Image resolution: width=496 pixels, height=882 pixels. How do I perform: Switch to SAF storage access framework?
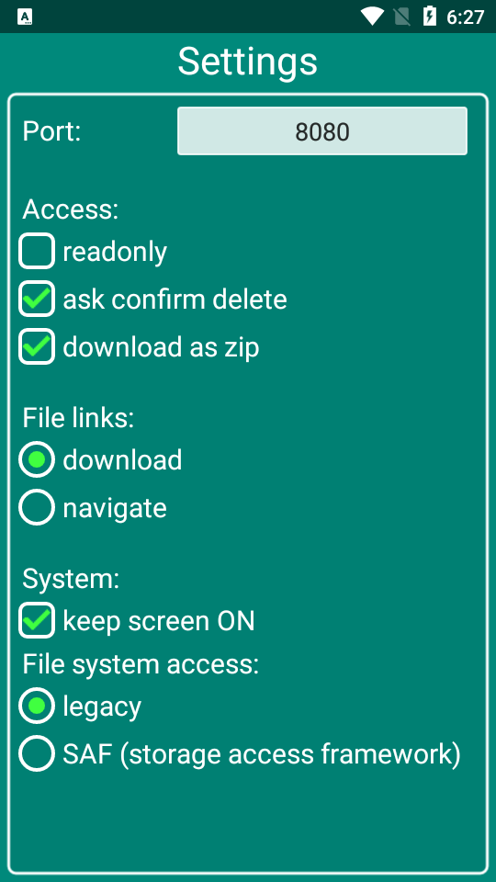click(x=37, y=753)
